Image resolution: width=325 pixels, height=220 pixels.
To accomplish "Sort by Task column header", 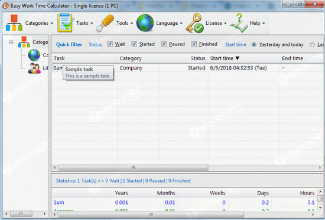I will [84, 58].
